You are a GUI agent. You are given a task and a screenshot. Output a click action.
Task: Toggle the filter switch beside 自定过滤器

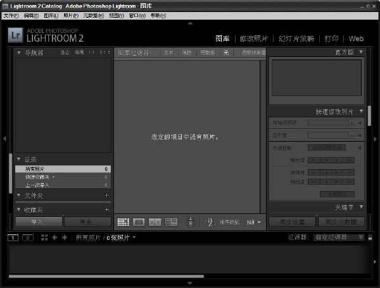[370, 237]
